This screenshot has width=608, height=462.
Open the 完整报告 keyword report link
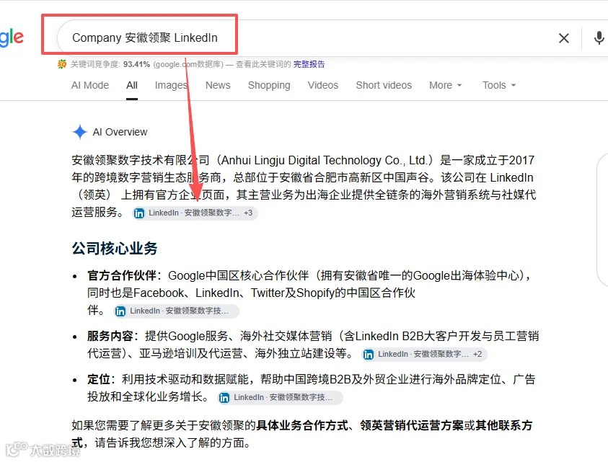(309, 64)
